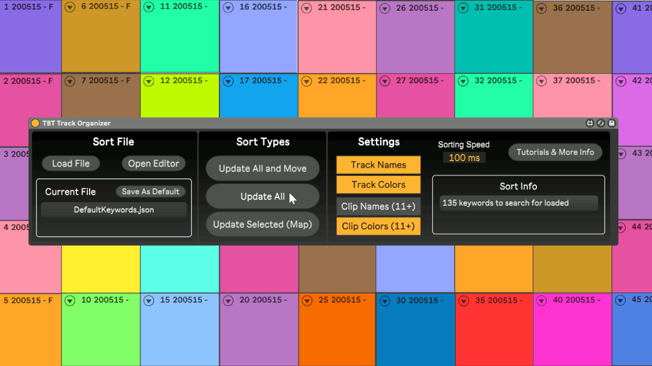Disable the Track Colors setting
652x366 pixels.
[x=378, y=185]
